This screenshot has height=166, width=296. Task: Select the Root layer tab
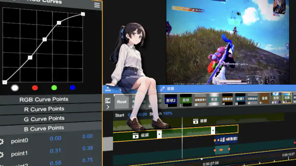pos(122,102)
